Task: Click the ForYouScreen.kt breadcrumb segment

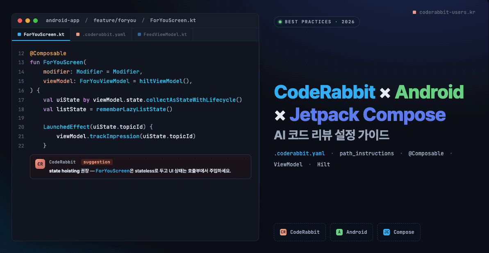Action: (x=173, y=20)
